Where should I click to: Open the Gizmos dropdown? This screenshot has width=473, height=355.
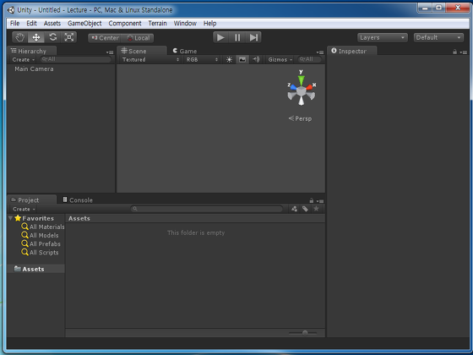[x=280, y=59]
